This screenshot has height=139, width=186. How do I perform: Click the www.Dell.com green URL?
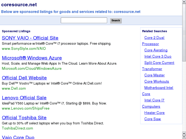click(x=14, y=89)
